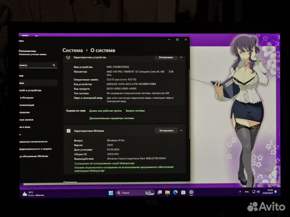Click Копировать for device specifications
The width and height of the screenshot is (290, 217).
coord(166,57)
